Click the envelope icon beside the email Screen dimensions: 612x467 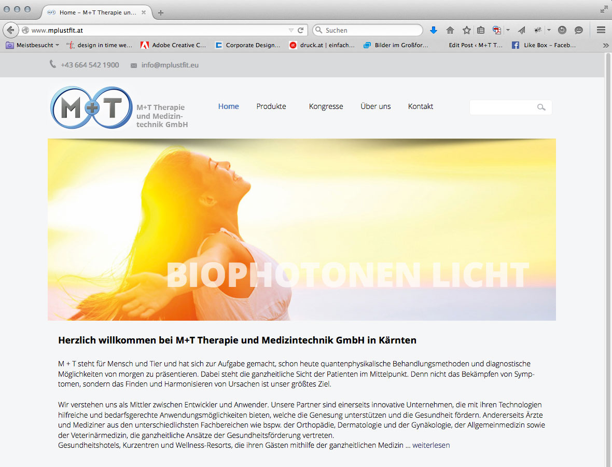[x=133, y=65]
